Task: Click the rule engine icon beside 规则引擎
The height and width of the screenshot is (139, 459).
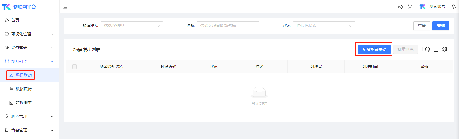Action: [7, 61]
